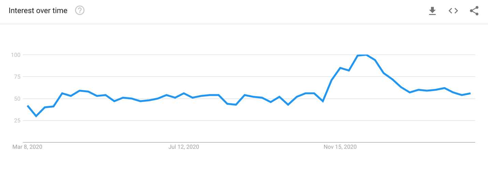
Task: Select the line's highest peak at 100
Action: [366, 55]
